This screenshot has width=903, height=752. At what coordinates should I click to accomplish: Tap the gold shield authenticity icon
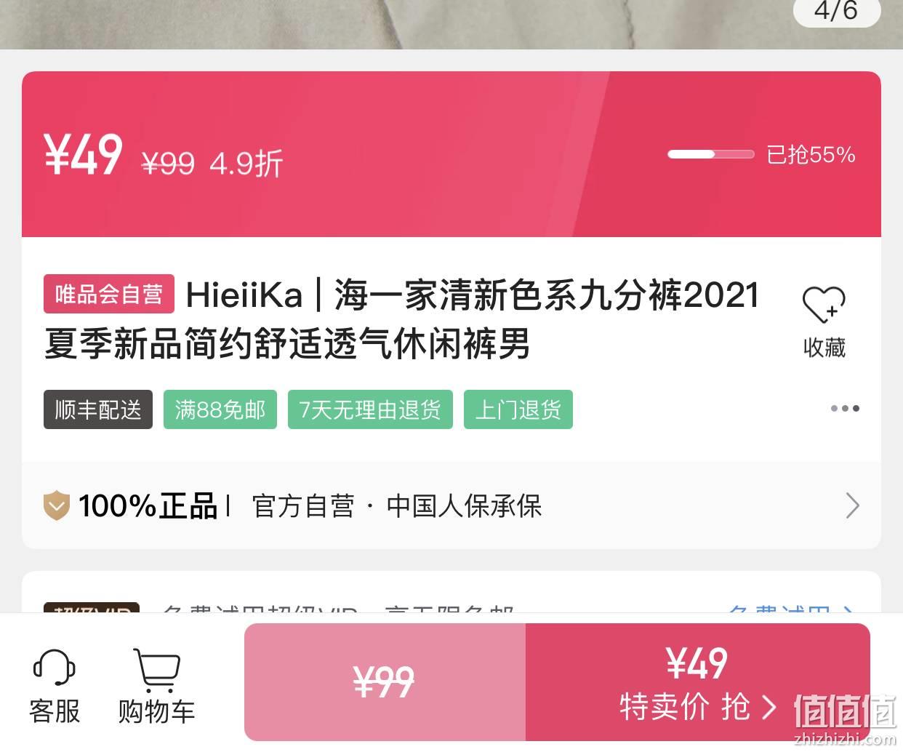tap(57, 505)
